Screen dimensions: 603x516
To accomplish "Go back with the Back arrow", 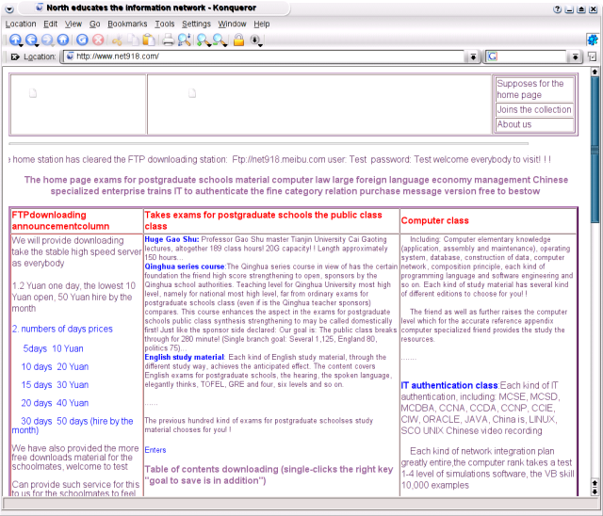I will pyautogui.click(x=31, y=40).
